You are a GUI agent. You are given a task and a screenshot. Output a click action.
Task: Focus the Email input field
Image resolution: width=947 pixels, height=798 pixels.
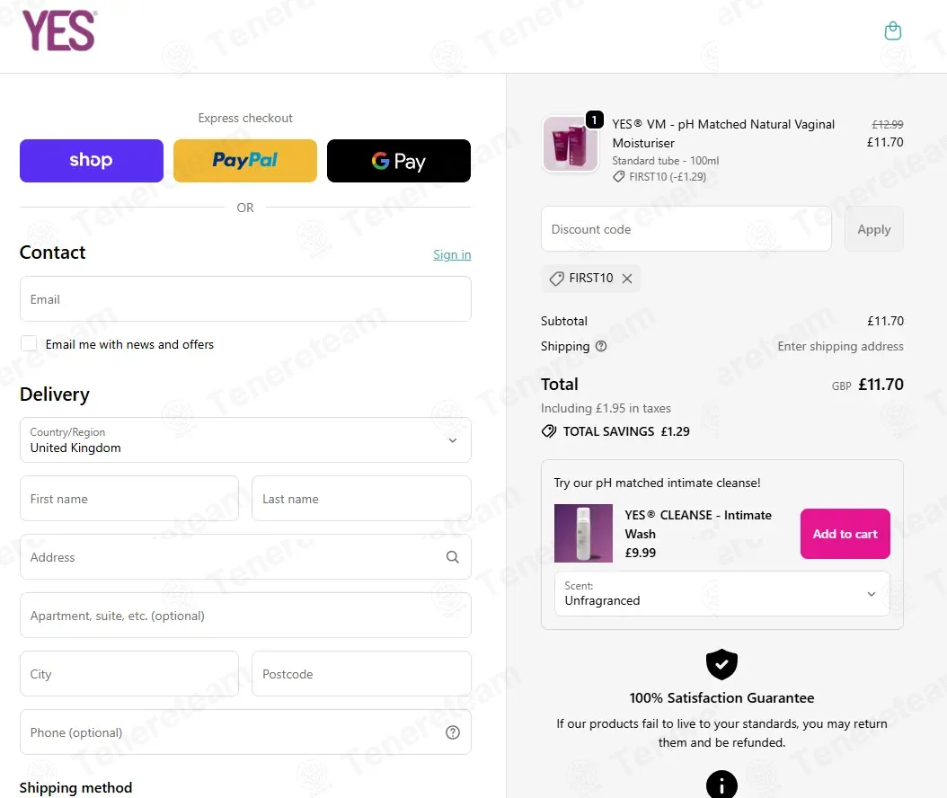click(x=245, y=299)
